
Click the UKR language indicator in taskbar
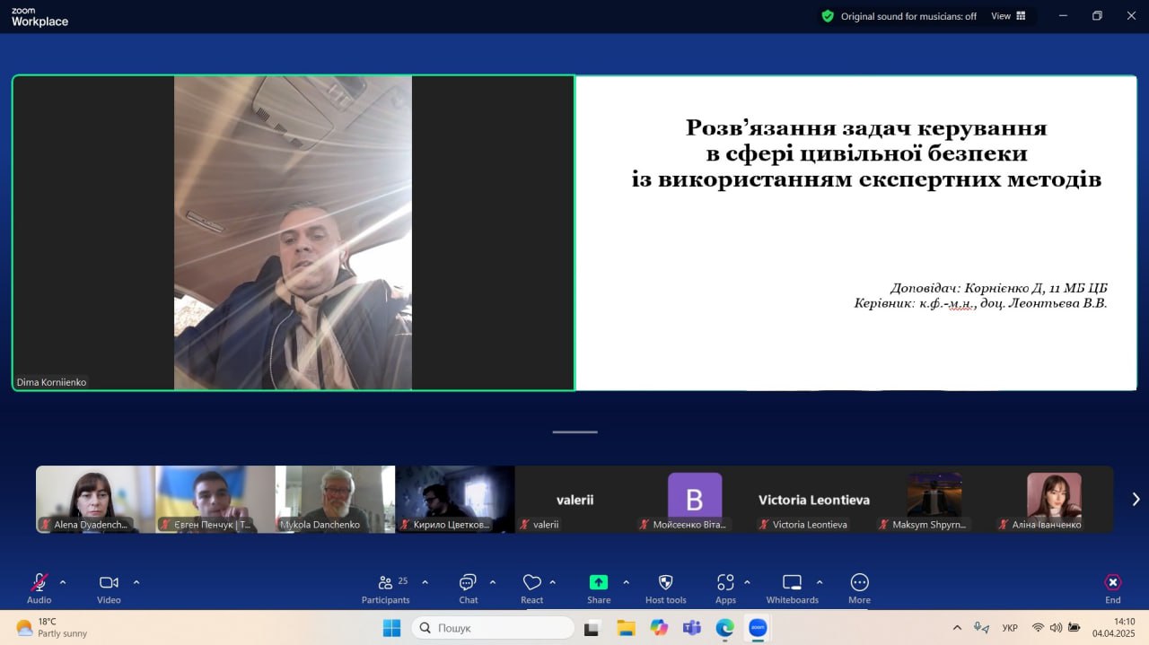tap(1010, 628)
